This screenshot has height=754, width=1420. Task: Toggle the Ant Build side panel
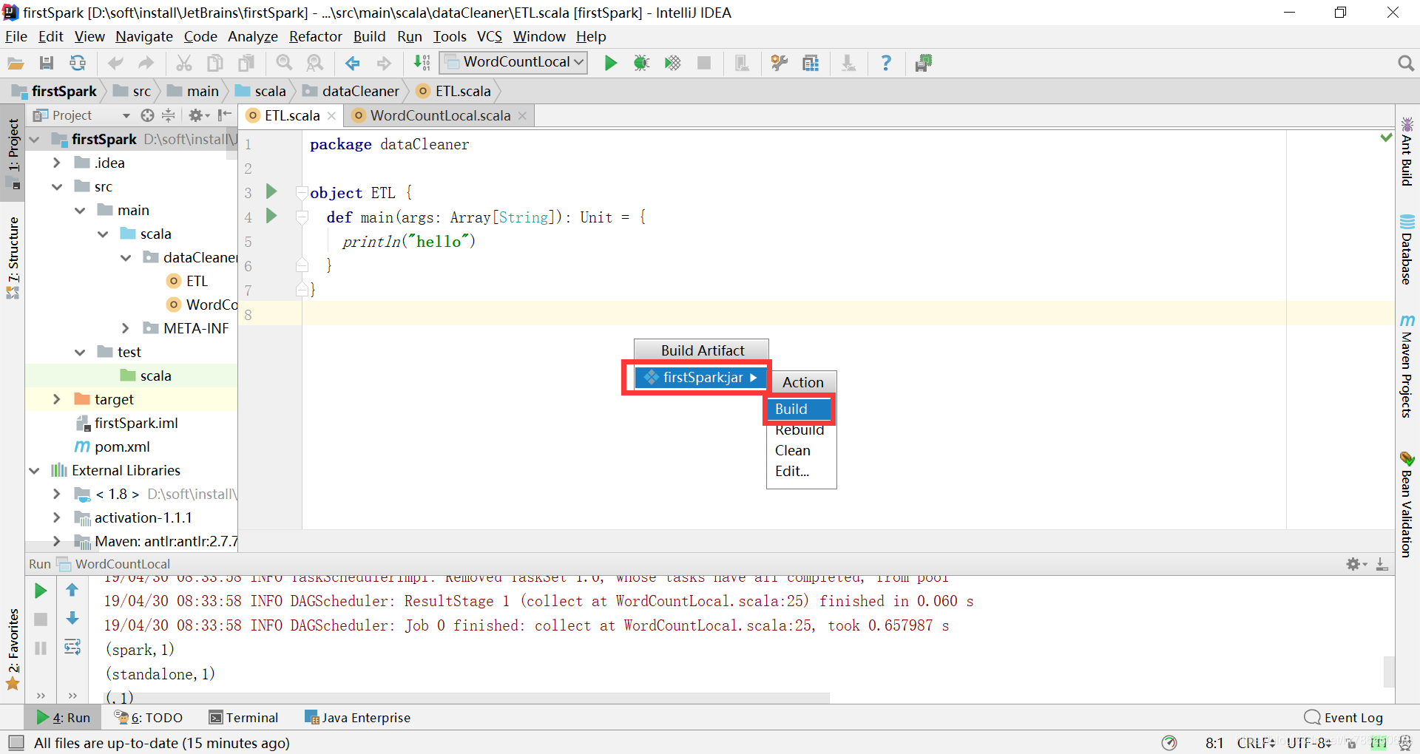(x=1407, y=150)
